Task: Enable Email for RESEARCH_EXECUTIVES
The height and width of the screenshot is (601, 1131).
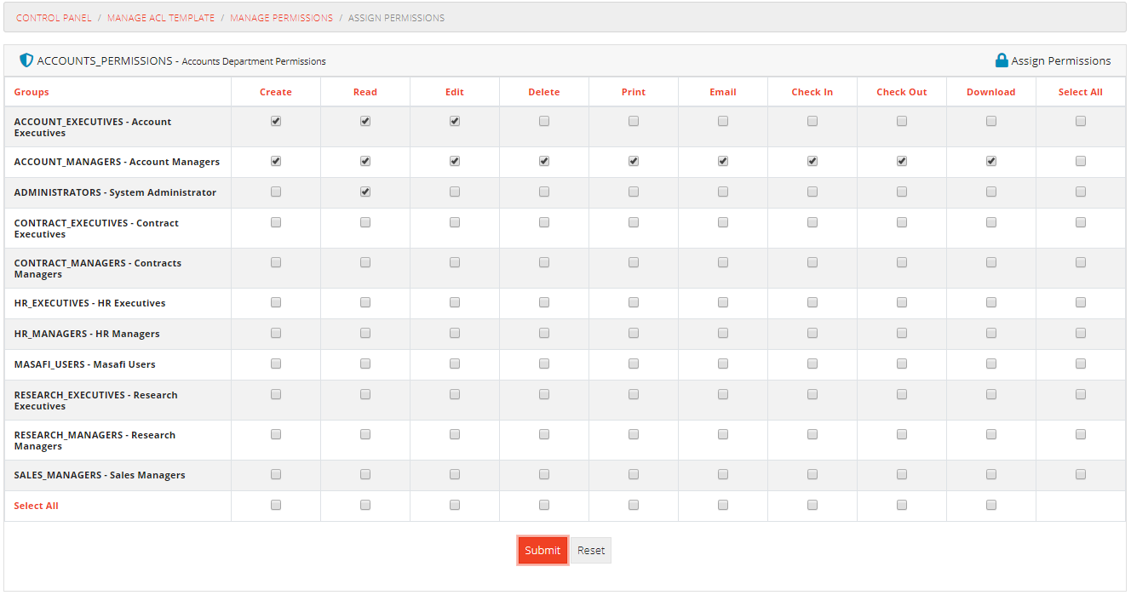Action: click(x=723, y=395)
